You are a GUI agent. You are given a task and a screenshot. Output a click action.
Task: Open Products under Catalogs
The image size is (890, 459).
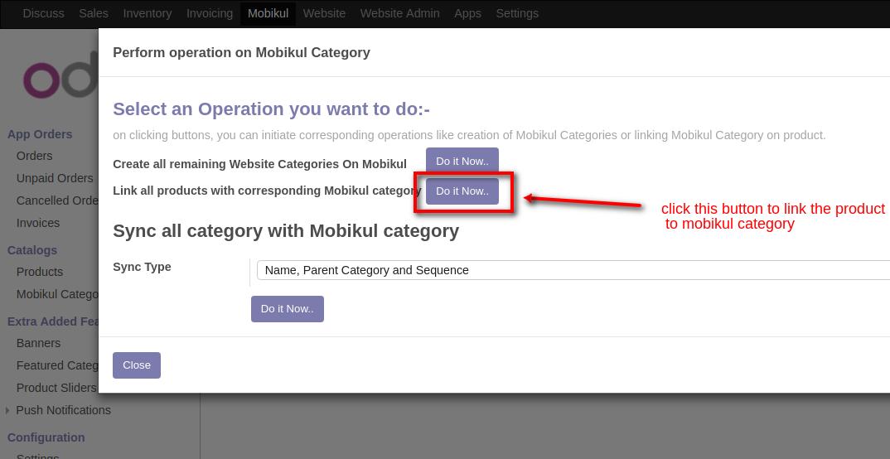click(x=40, y=272)
